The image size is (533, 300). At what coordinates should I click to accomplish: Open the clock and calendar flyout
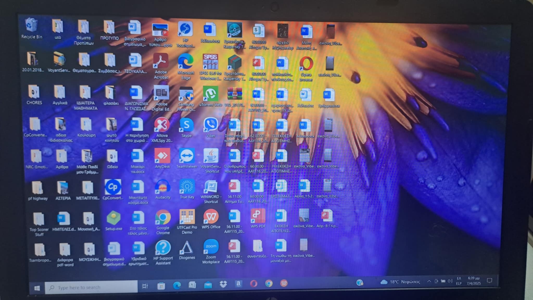point(474,280)
